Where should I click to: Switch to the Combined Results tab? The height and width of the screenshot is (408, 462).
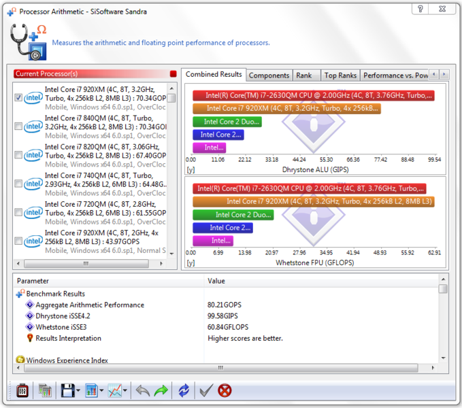coord(214,75)
